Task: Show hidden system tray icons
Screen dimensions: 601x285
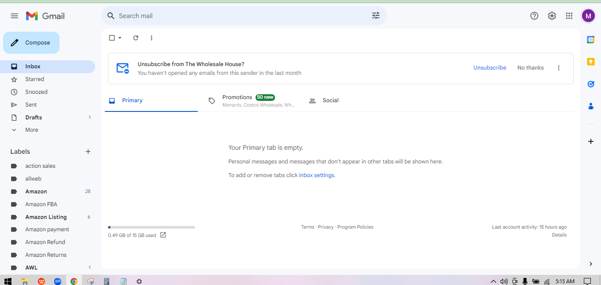Action: click(x=493, y=281)
